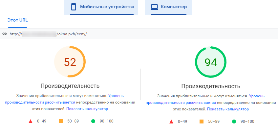Click the Производительность heading under score 94
278x130 pixels.
click(211, 86)
